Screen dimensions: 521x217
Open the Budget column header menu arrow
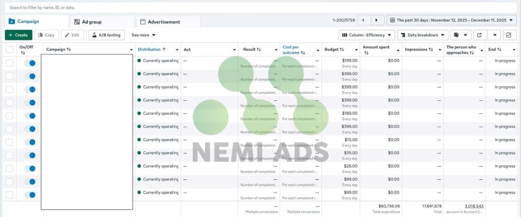coord(356,50)
